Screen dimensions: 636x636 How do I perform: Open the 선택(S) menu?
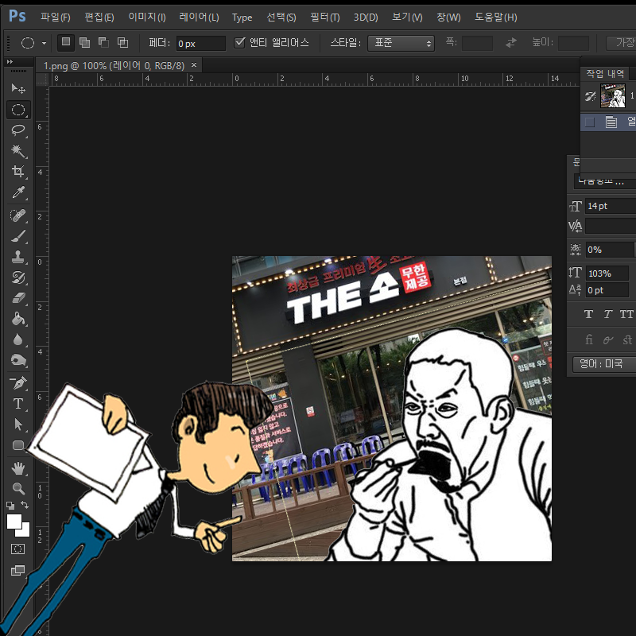click(281, 17)
